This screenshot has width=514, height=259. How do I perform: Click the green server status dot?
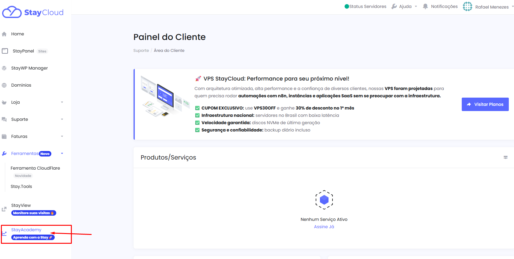coord(347,6)
